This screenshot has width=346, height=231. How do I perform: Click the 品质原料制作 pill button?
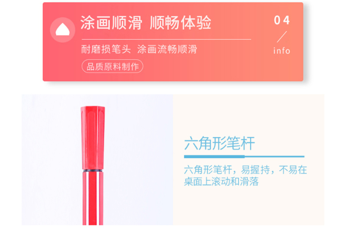click(x=112, y=66)
